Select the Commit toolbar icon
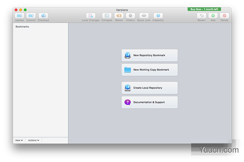The image size is (244, 162). pyautogui.click(x=31, y=16)
